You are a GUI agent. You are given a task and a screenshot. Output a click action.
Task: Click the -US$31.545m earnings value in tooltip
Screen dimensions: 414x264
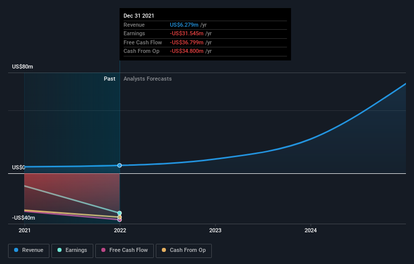187,33
